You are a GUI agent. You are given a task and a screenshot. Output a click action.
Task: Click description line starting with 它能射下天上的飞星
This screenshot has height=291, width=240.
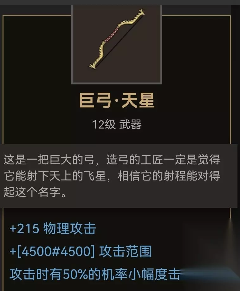(112, 175)
